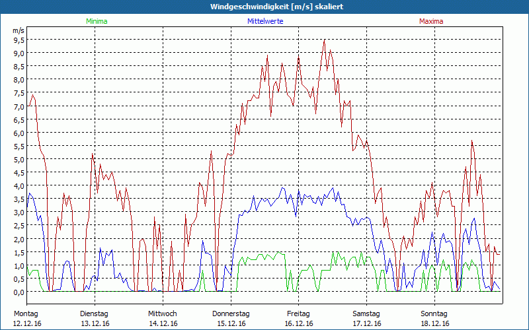Click the 1,0 y-axis value

click(19, 265)
